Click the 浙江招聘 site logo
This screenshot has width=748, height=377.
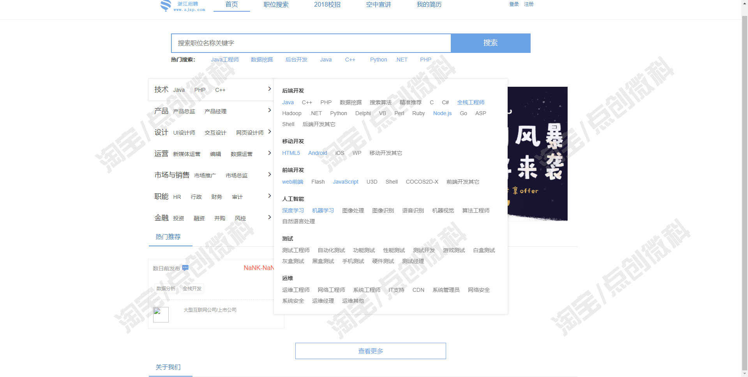[183, 6]
